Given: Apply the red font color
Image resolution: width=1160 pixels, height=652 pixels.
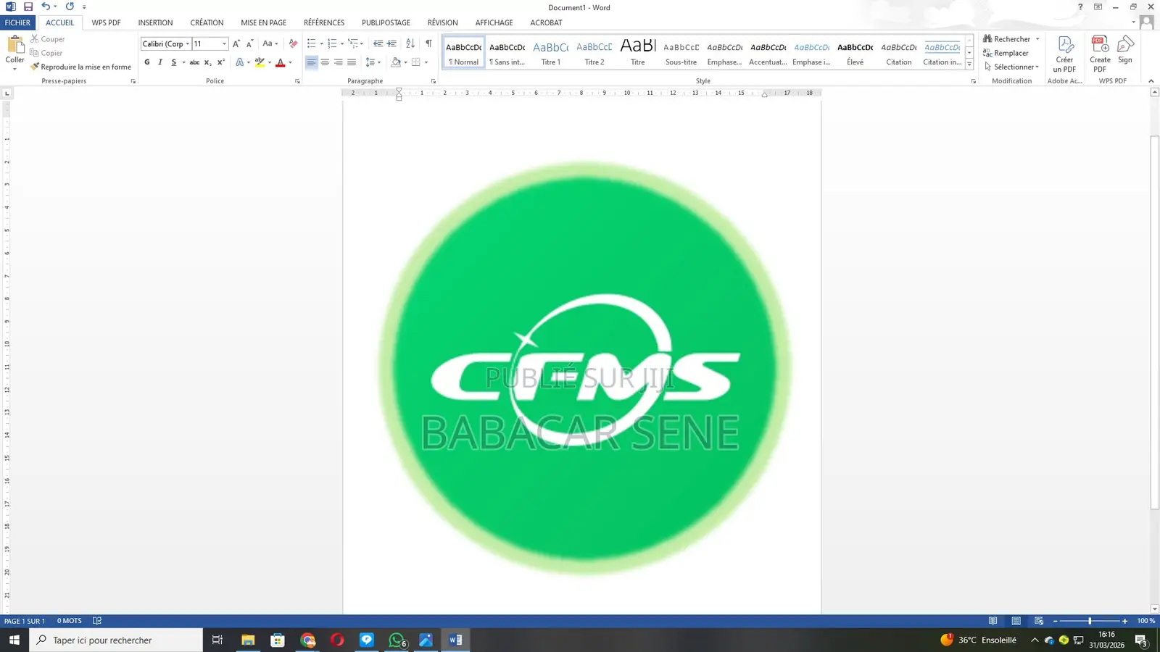Looking at the screenshot, I should [281, 62].
